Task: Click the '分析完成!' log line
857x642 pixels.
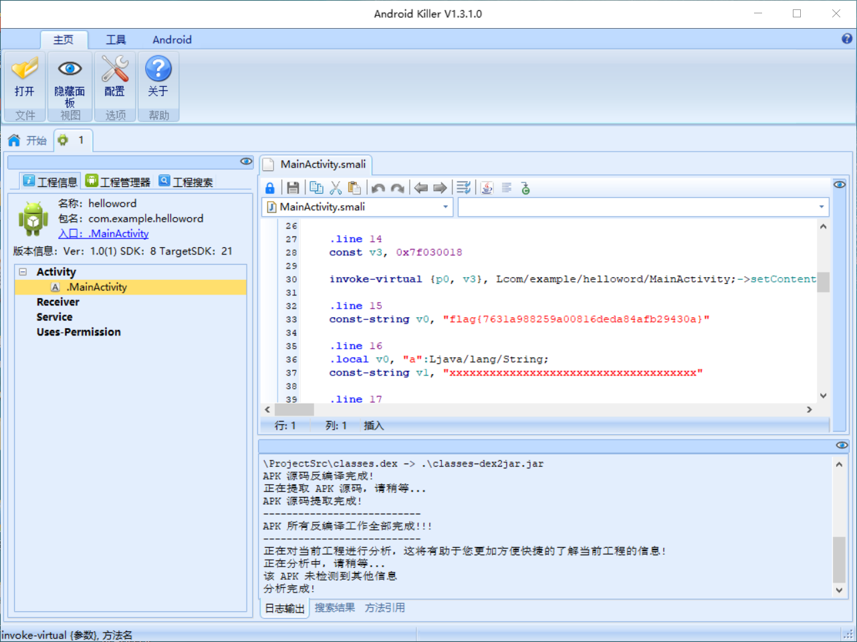Action: (x=289, y=589)
